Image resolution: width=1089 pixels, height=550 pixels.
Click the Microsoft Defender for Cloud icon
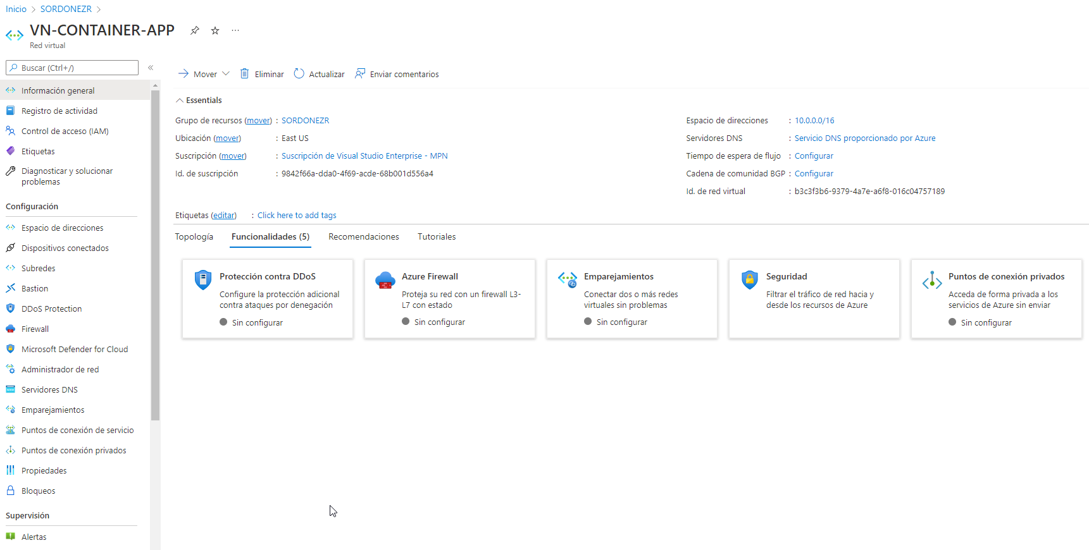pyautogui.click(x=10, y=349)
